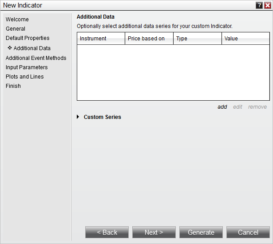Click the Type column header
Screen dimensions: 273x244
click(x=197, y=39)
